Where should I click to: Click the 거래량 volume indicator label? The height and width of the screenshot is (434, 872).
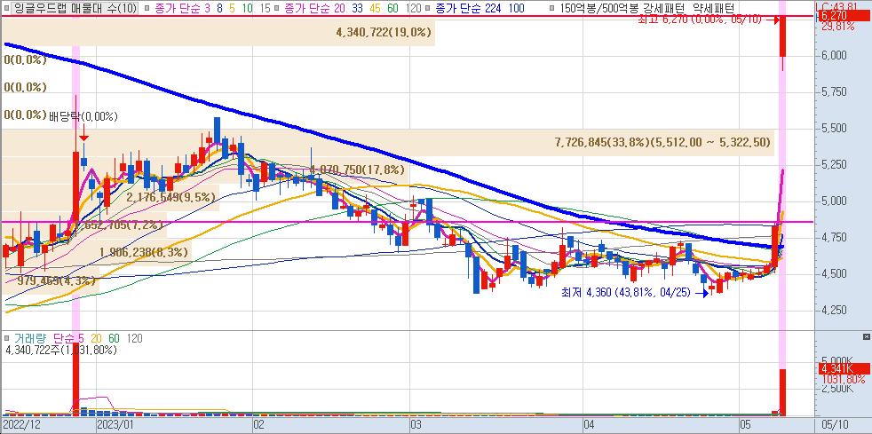pyautogui.click(x=29, y=338)
